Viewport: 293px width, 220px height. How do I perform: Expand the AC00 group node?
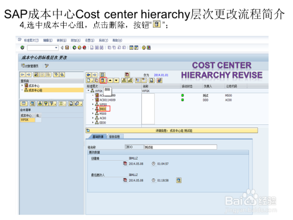[93, 118]
